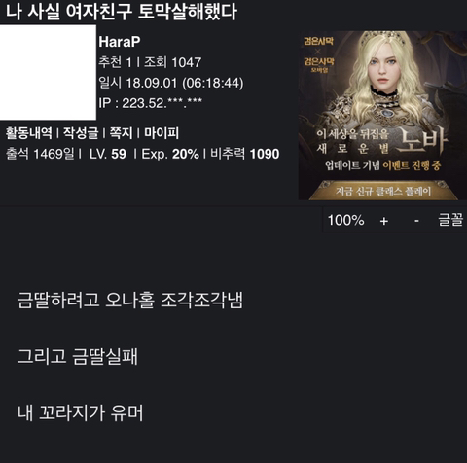Send a message via 쪽지 link
The width and height of the screenshot is (467, 463).
click(121, 133)
